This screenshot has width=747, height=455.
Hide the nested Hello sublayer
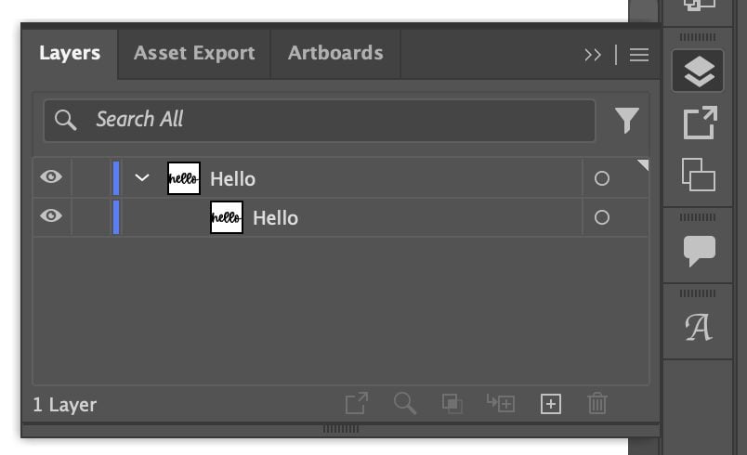[51, 216]
